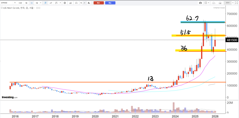239x118 pixels.
Task: Select the candlestick chart type icon
Action: 45,3
